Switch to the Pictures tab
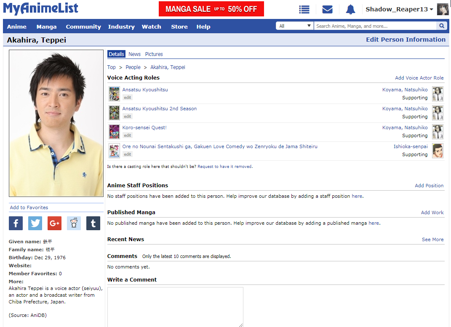This screenshot has width=451, height=327. point(154,54)
